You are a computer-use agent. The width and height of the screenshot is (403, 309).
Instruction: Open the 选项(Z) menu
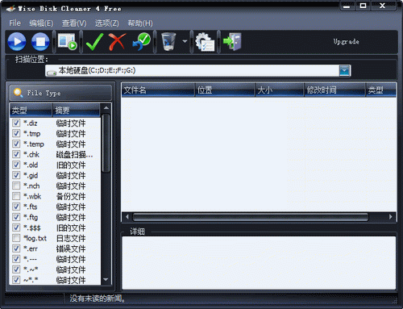107,23
